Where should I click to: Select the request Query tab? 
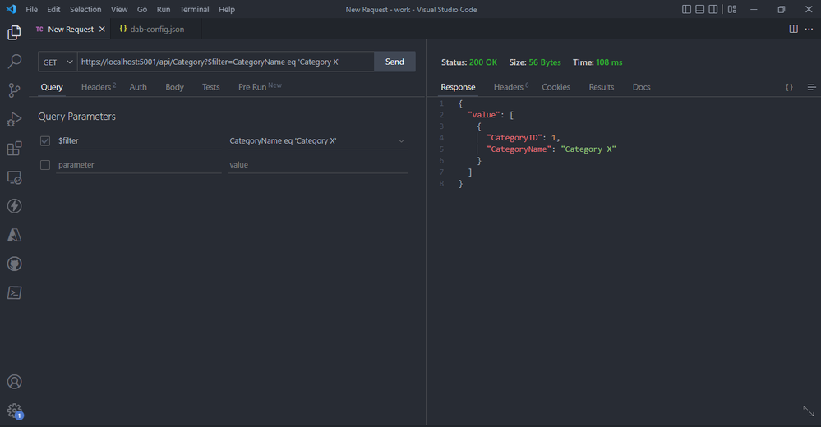point(52,87)
